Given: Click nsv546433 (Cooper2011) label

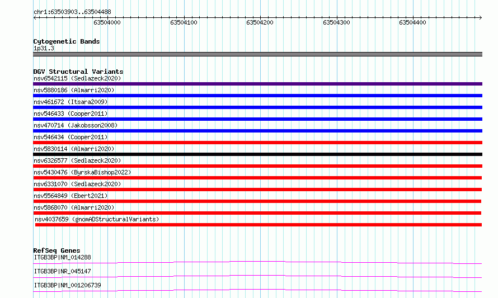Looking at the screenshot, I should (x=71, y=113).
